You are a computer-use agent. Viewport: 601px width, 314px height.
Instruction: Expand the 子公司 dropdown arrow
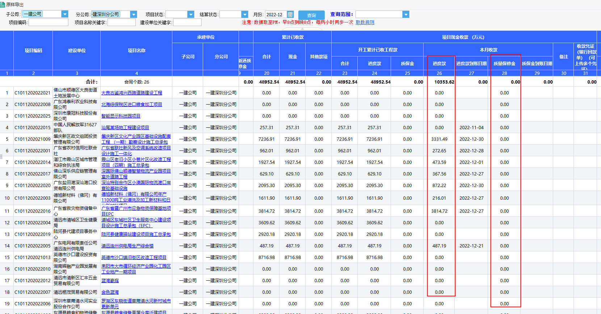(65, 14)
